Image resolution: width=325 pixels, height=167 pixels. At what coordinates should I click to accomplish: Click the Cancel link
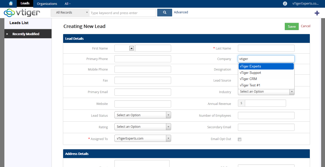click(306, 26)
